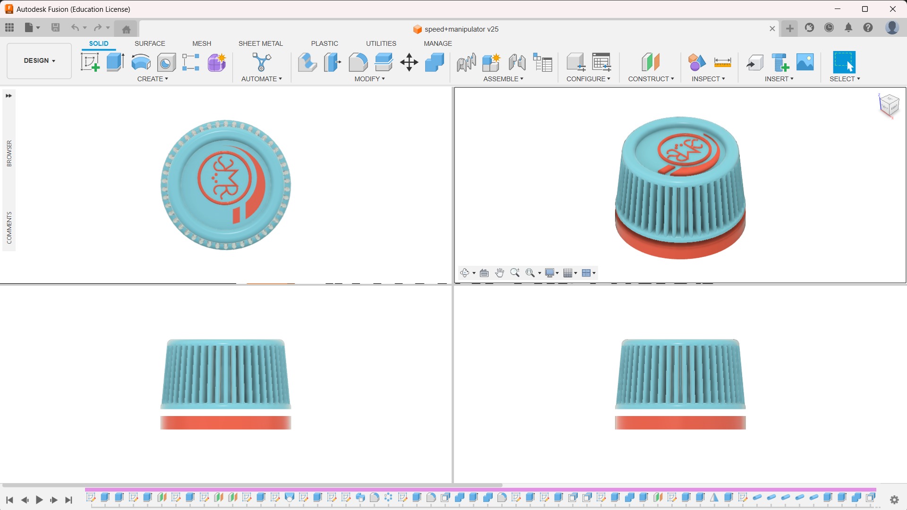The height and width of the screenshot is (510, 907).
Task: Open the Comments side panel
Action: pyautogui.click(x=9, y=228)
